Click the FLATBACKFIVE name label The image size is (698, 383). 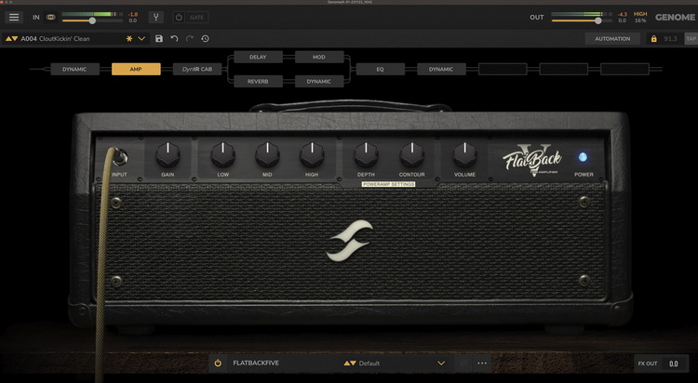[256, 363]
